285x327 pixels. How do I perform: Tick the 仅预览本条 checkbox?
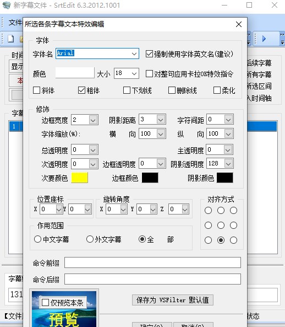[x=45, y=302]
